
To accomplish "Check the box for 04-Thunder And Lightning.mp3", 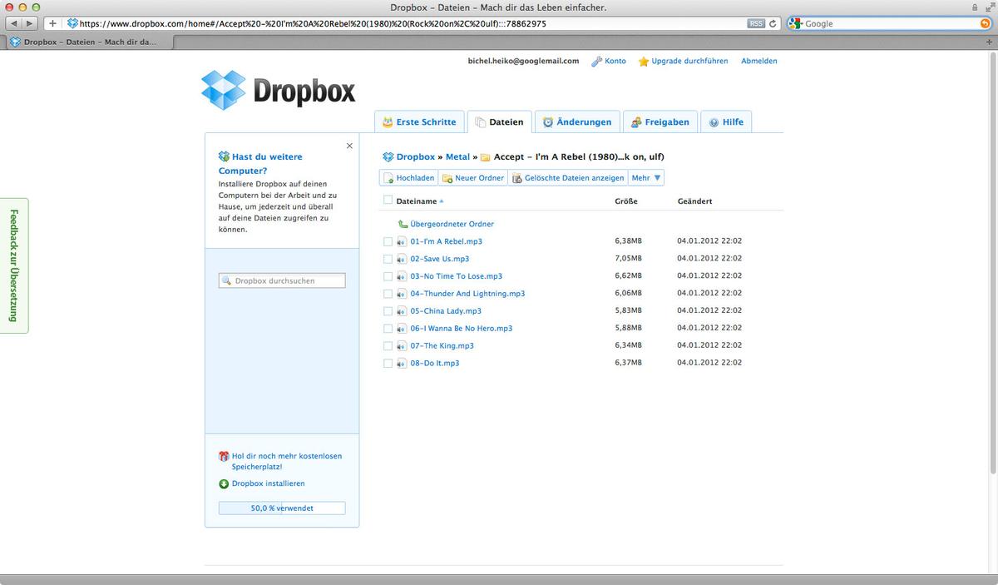I will (388, 294).
